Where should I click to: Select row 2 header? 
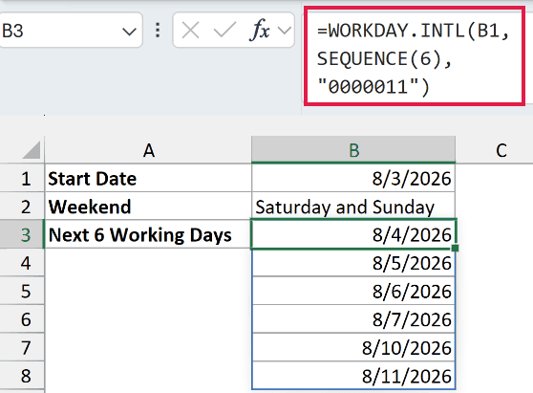tap(22, 207)
